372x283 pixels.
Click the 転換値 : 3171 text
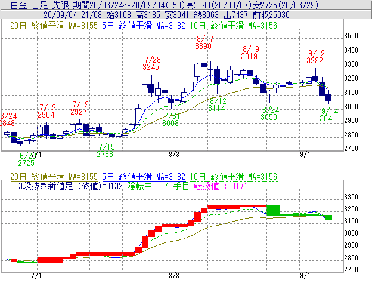(221, 186)
